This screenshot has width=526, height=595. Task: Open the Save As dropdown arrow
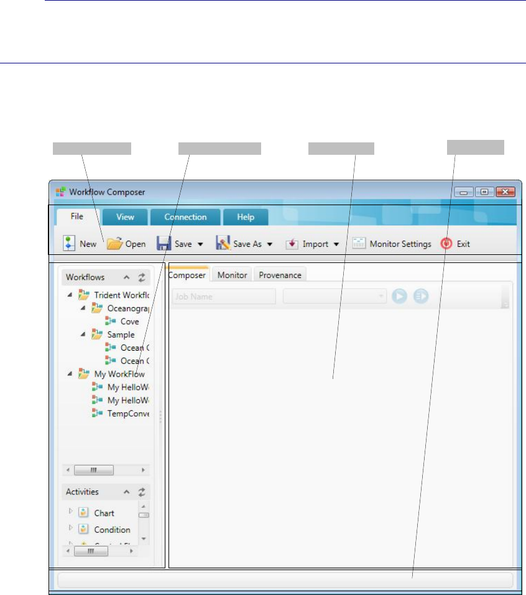pos(269,244)
